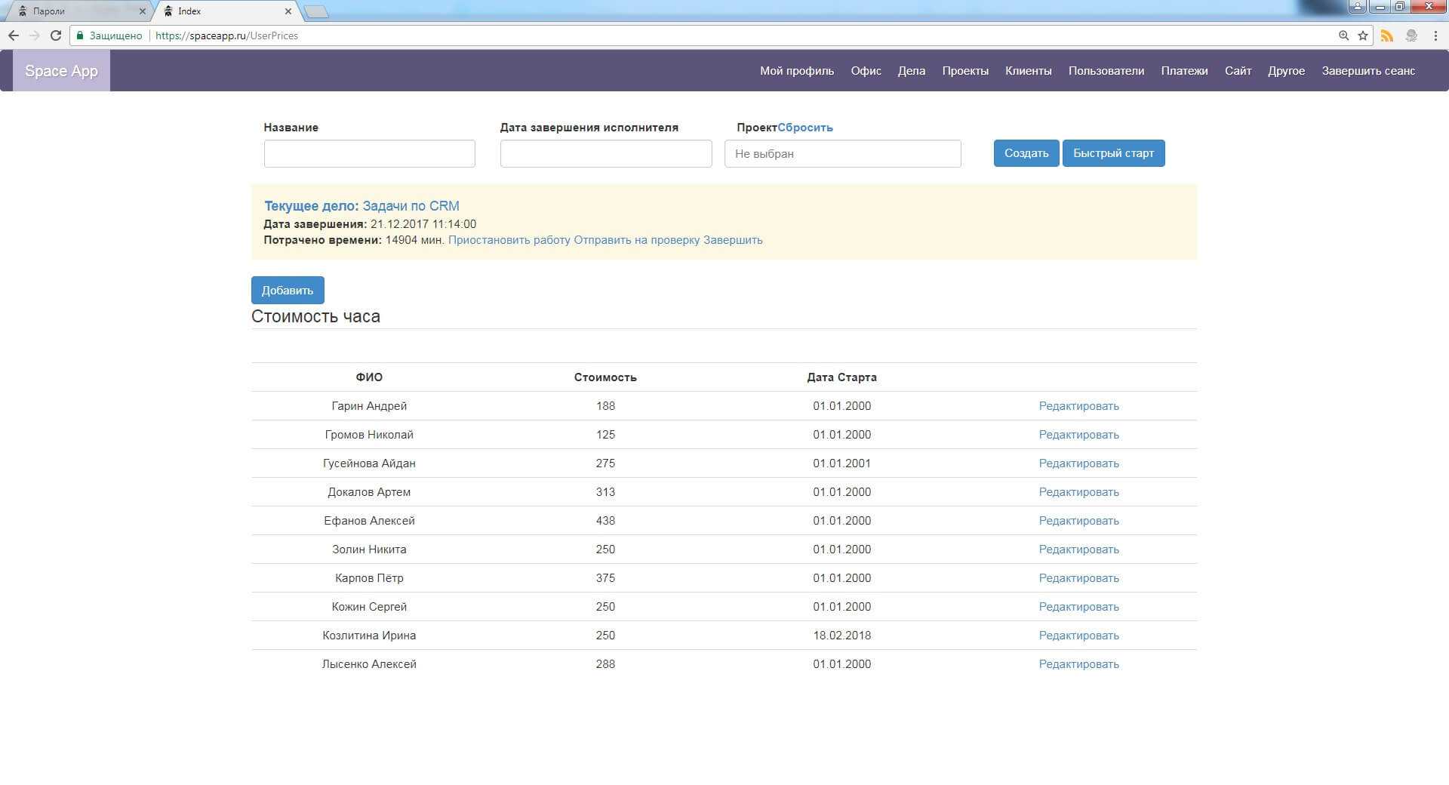This screenshot has height=785, width=1449.
Task: Open Chrome three-dot menu
Action: point(1435,35)
